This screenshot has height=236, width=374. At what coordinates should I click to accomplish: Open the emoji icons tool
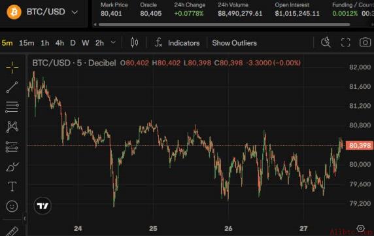pyautogui.click(x=12, y=206)
